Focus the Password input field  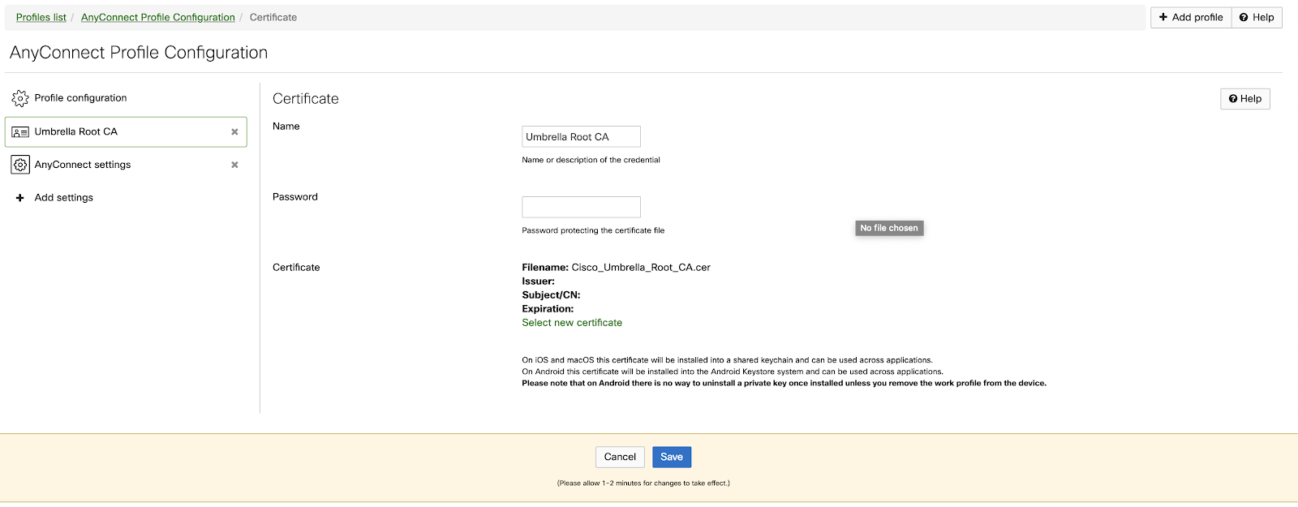[x=581, y=207]
